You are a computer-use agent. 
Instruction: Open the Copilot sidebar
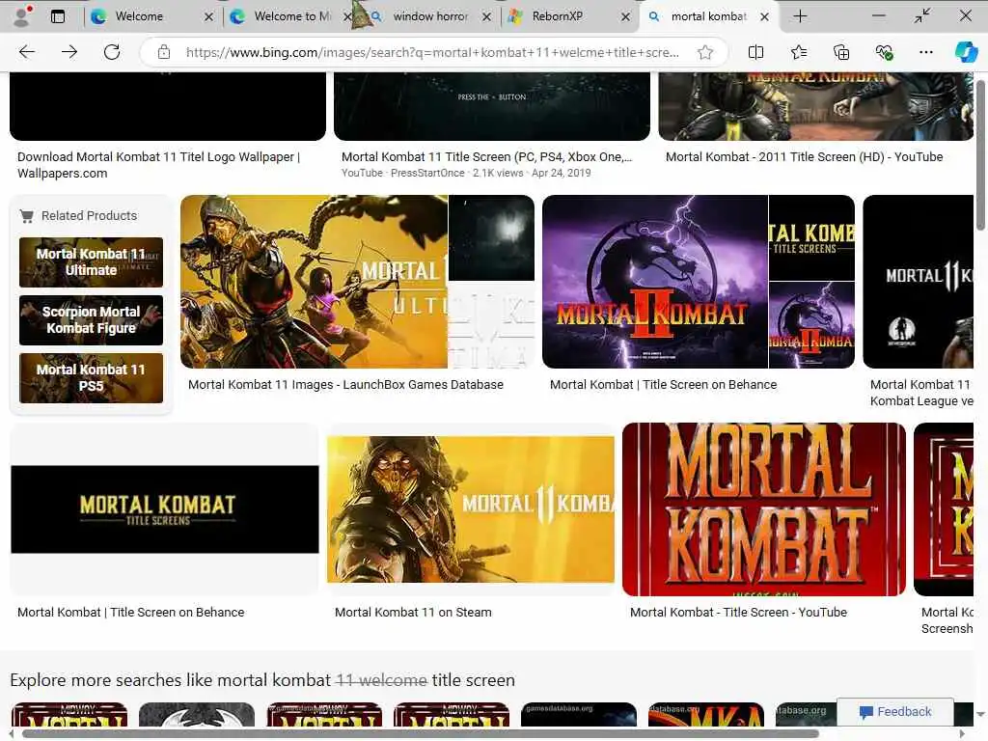[x=966, y=52]
